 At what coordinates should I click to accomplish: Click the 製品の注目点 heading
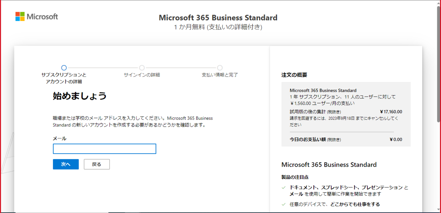[295, 177]
